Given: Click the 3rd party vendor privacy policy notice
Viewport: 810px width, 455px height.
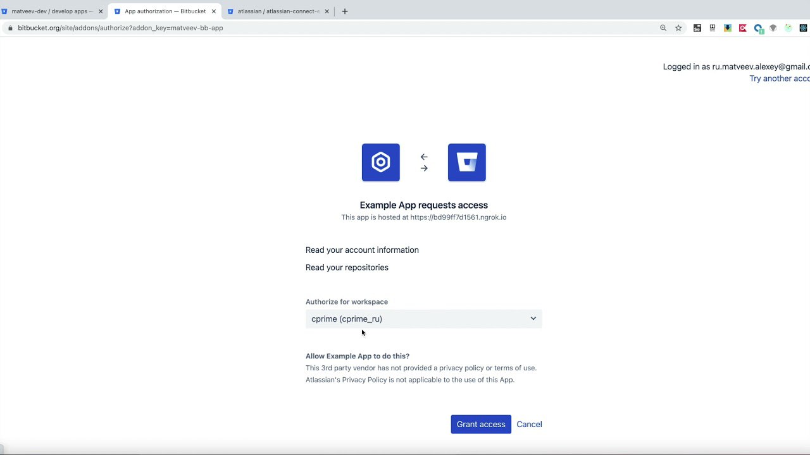Looking at the screenshot, I should pyautogui.click(x=421, y=368).
